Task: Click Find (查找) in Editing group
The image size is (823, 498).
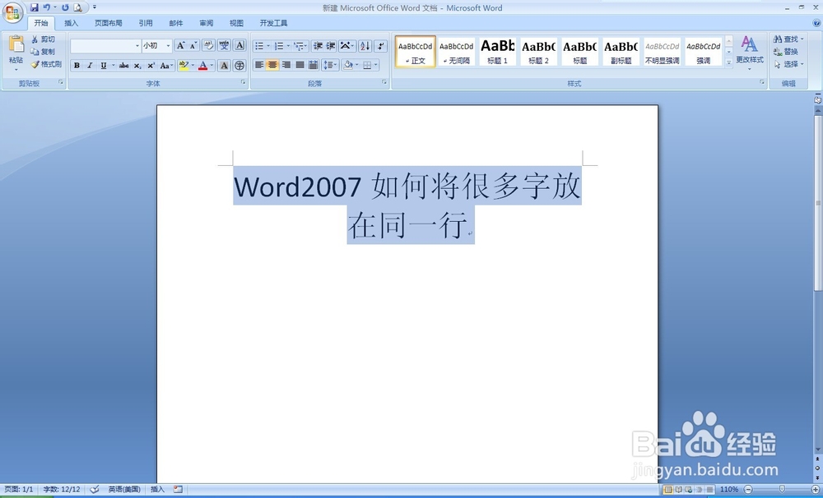Action: pos(788,39)
